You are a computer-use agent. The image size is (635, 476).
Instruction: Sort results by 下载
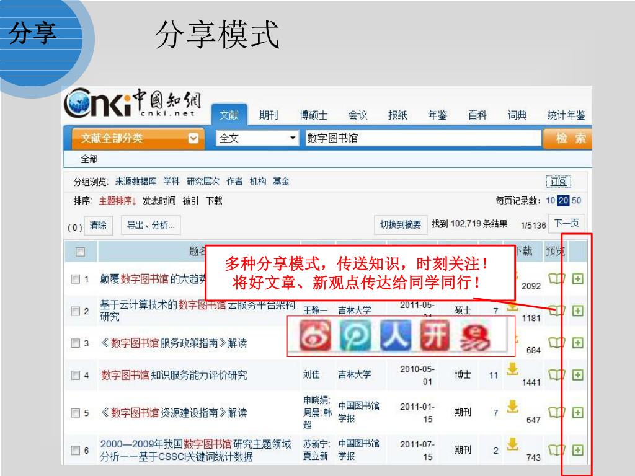pyautogui.click(x=214, y=201)
